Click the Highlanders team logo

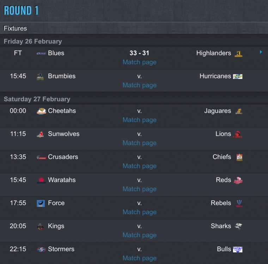[238, 54]
